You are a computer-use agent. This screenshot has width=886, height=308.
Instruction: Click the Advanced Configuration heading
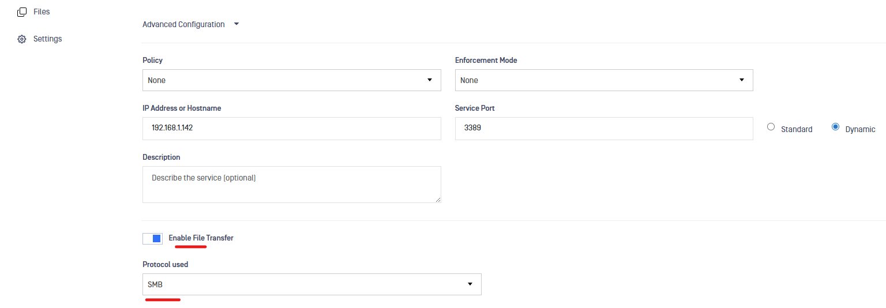(x=183, y=24)
